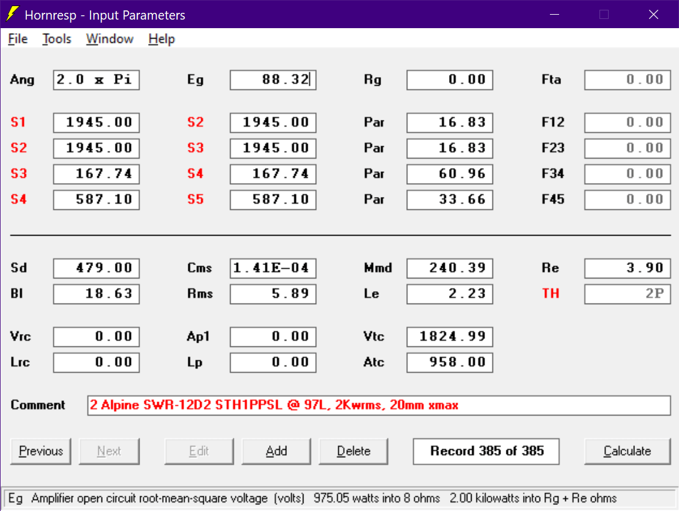Viewport: 679px width, 511px height.
Task: Open the File menu
Action: tap(18, 39)
